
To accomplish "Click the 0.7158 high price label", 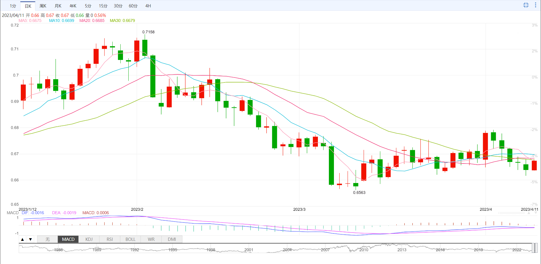I will 148,32.
